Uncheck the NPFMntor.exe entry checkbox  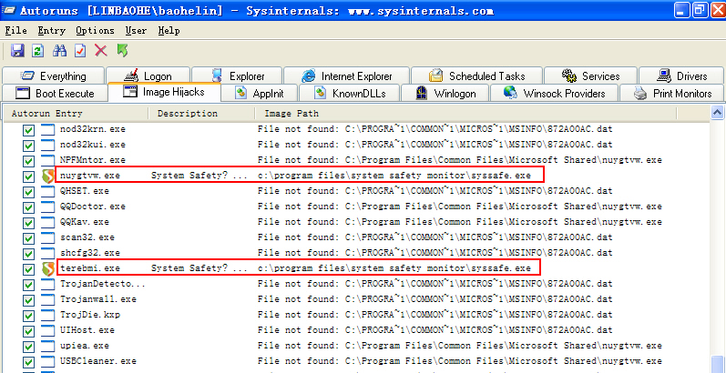[x=29, y=161]
